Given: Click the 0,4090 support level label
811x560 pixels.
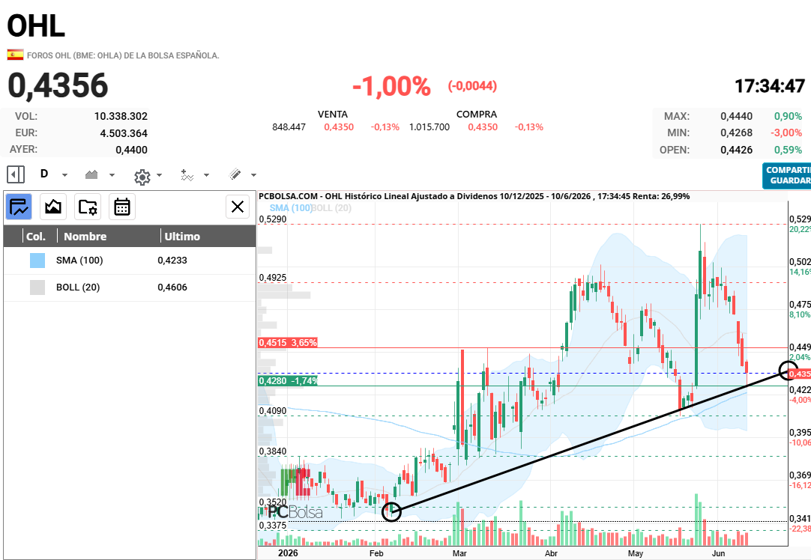Looking at the screenshot, I should point(273,411).
